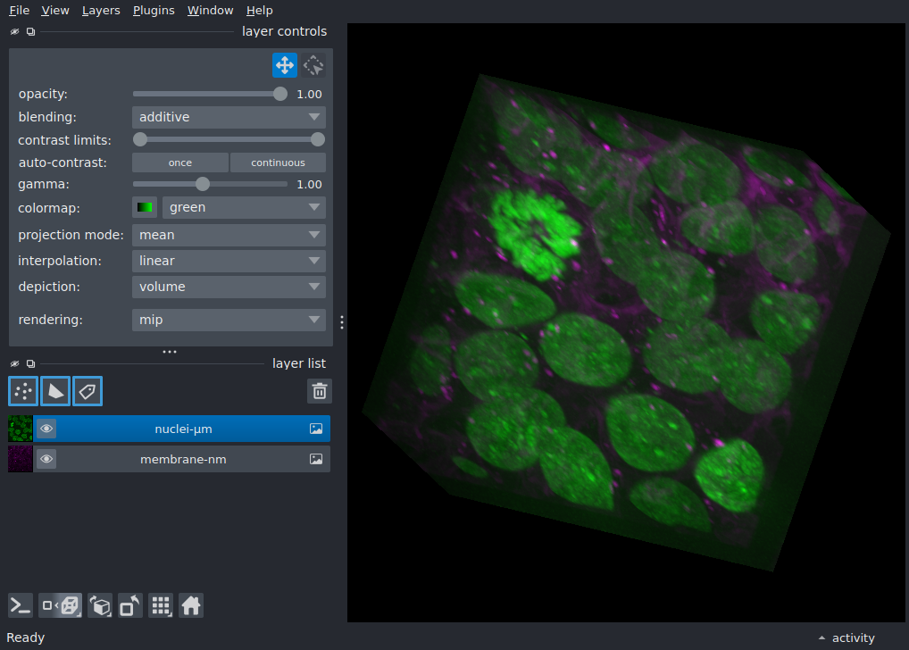Image resolution: width=909 pixels, height=650 pixels.
Task: Delete selected layers with trash icon
Action: [320, 391]
